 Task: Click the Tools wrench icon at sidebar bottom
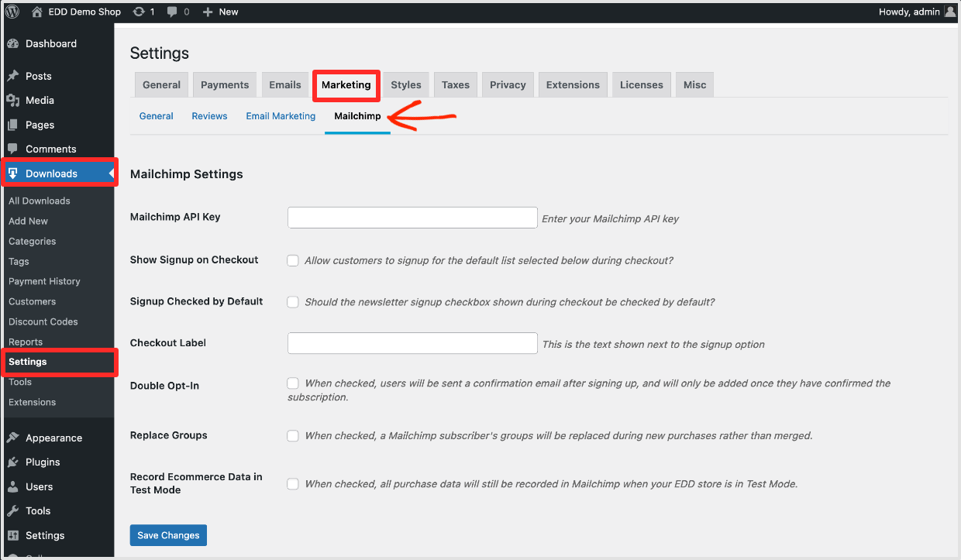tap(13, 510)
